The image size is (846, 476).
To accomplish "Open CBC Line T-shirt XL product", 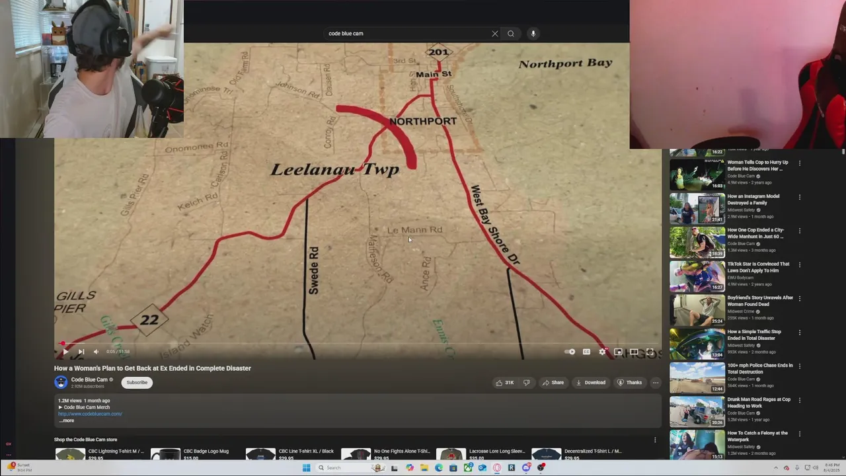I will point(289,454).
